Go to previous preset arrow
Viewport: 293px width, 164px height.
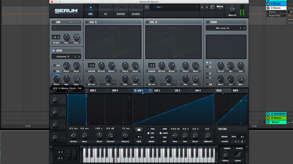click(x=202, y=7)
